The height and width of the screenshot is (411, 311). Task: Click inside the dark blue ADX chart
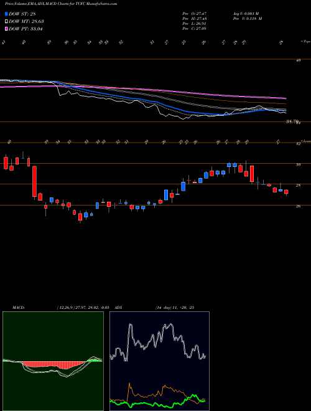pyautogui.click(x=159, y=361)
